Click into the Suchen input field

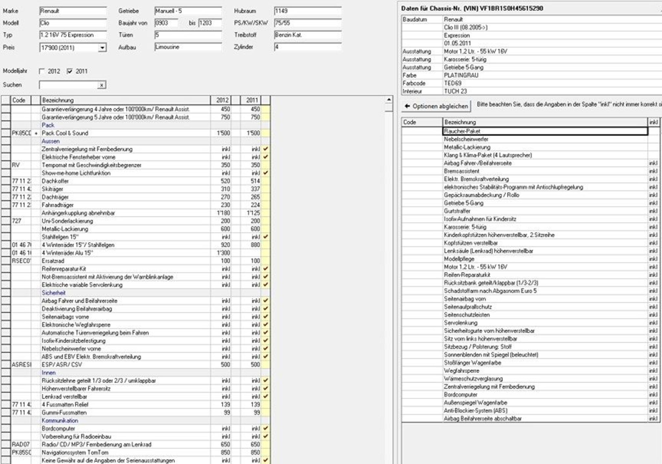click(x=68, y=85)
